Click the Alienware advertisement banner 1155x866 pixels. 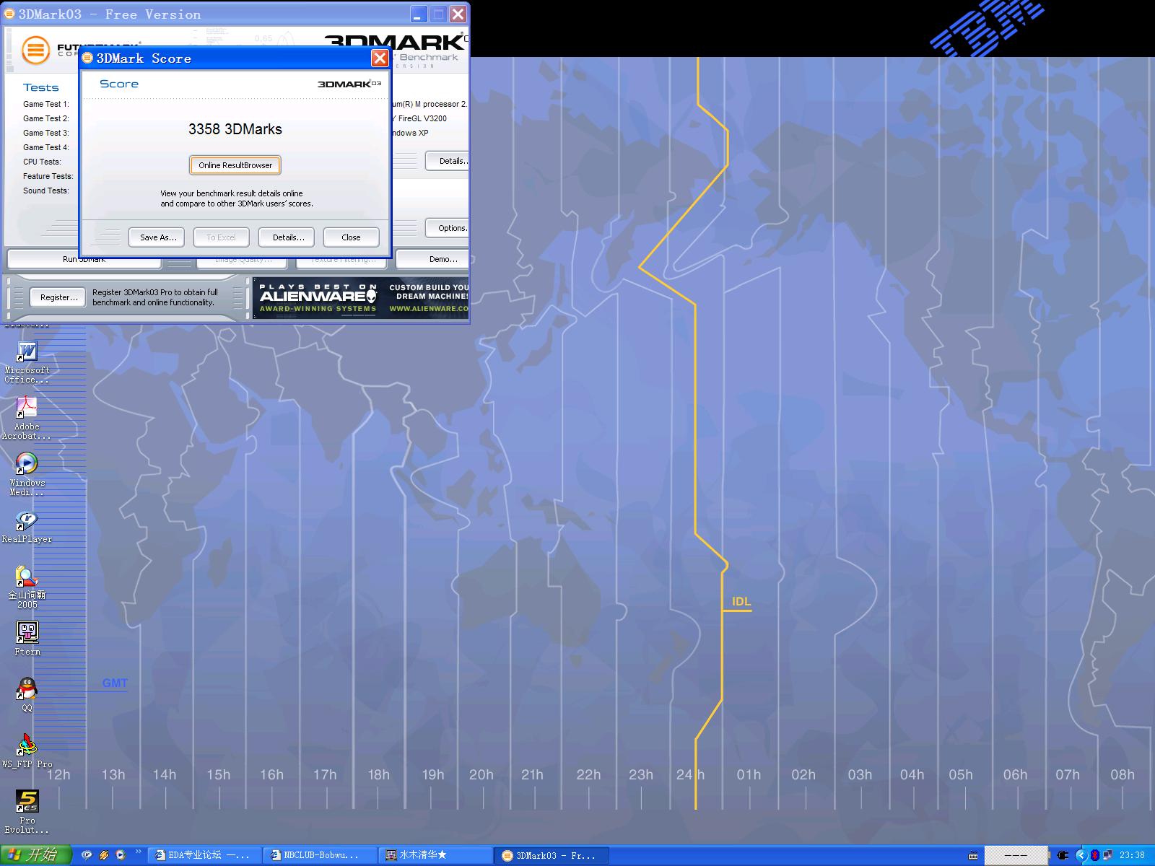click(361, 297)
